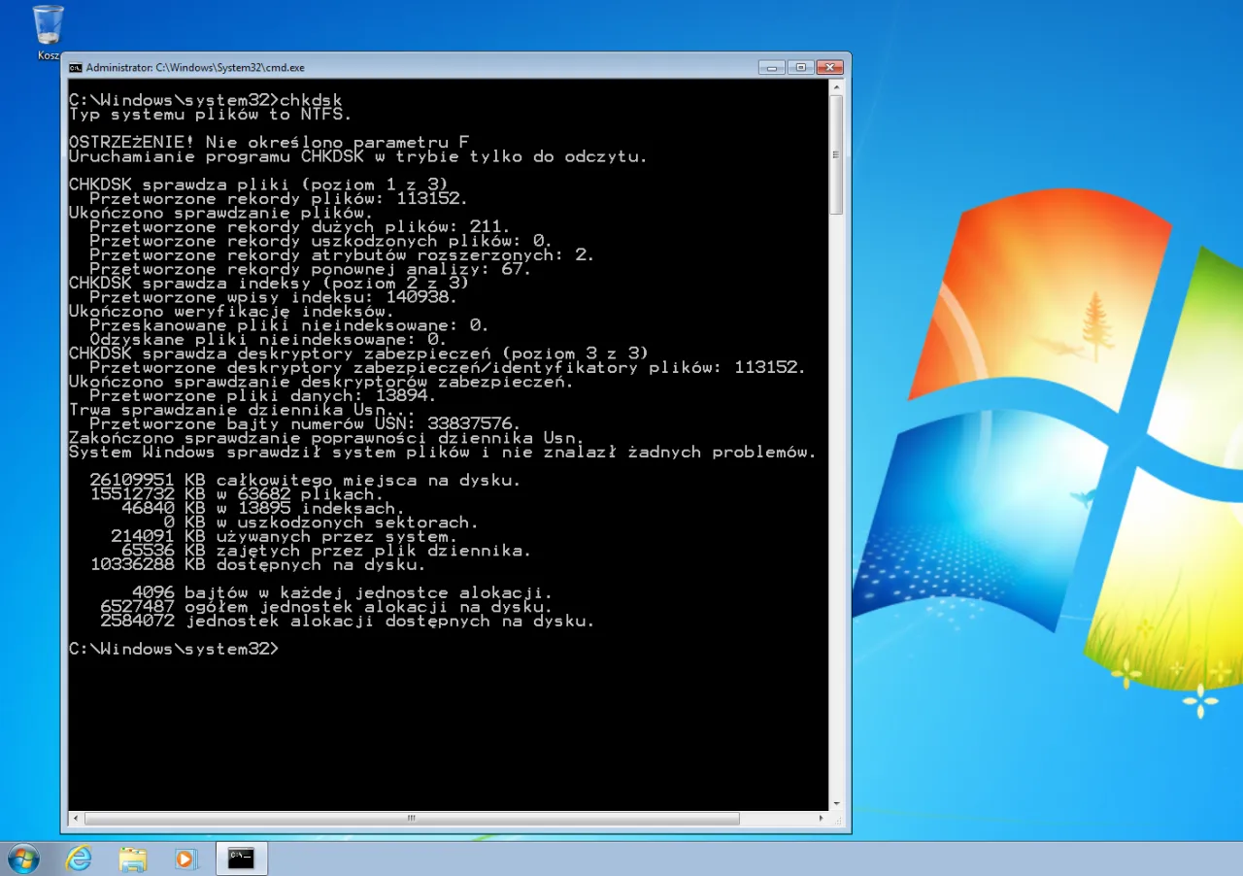This screenshot has width=1243, height=876.
Task: Open Windows Explorer from the taskbar
Action: tap(133, 859)
